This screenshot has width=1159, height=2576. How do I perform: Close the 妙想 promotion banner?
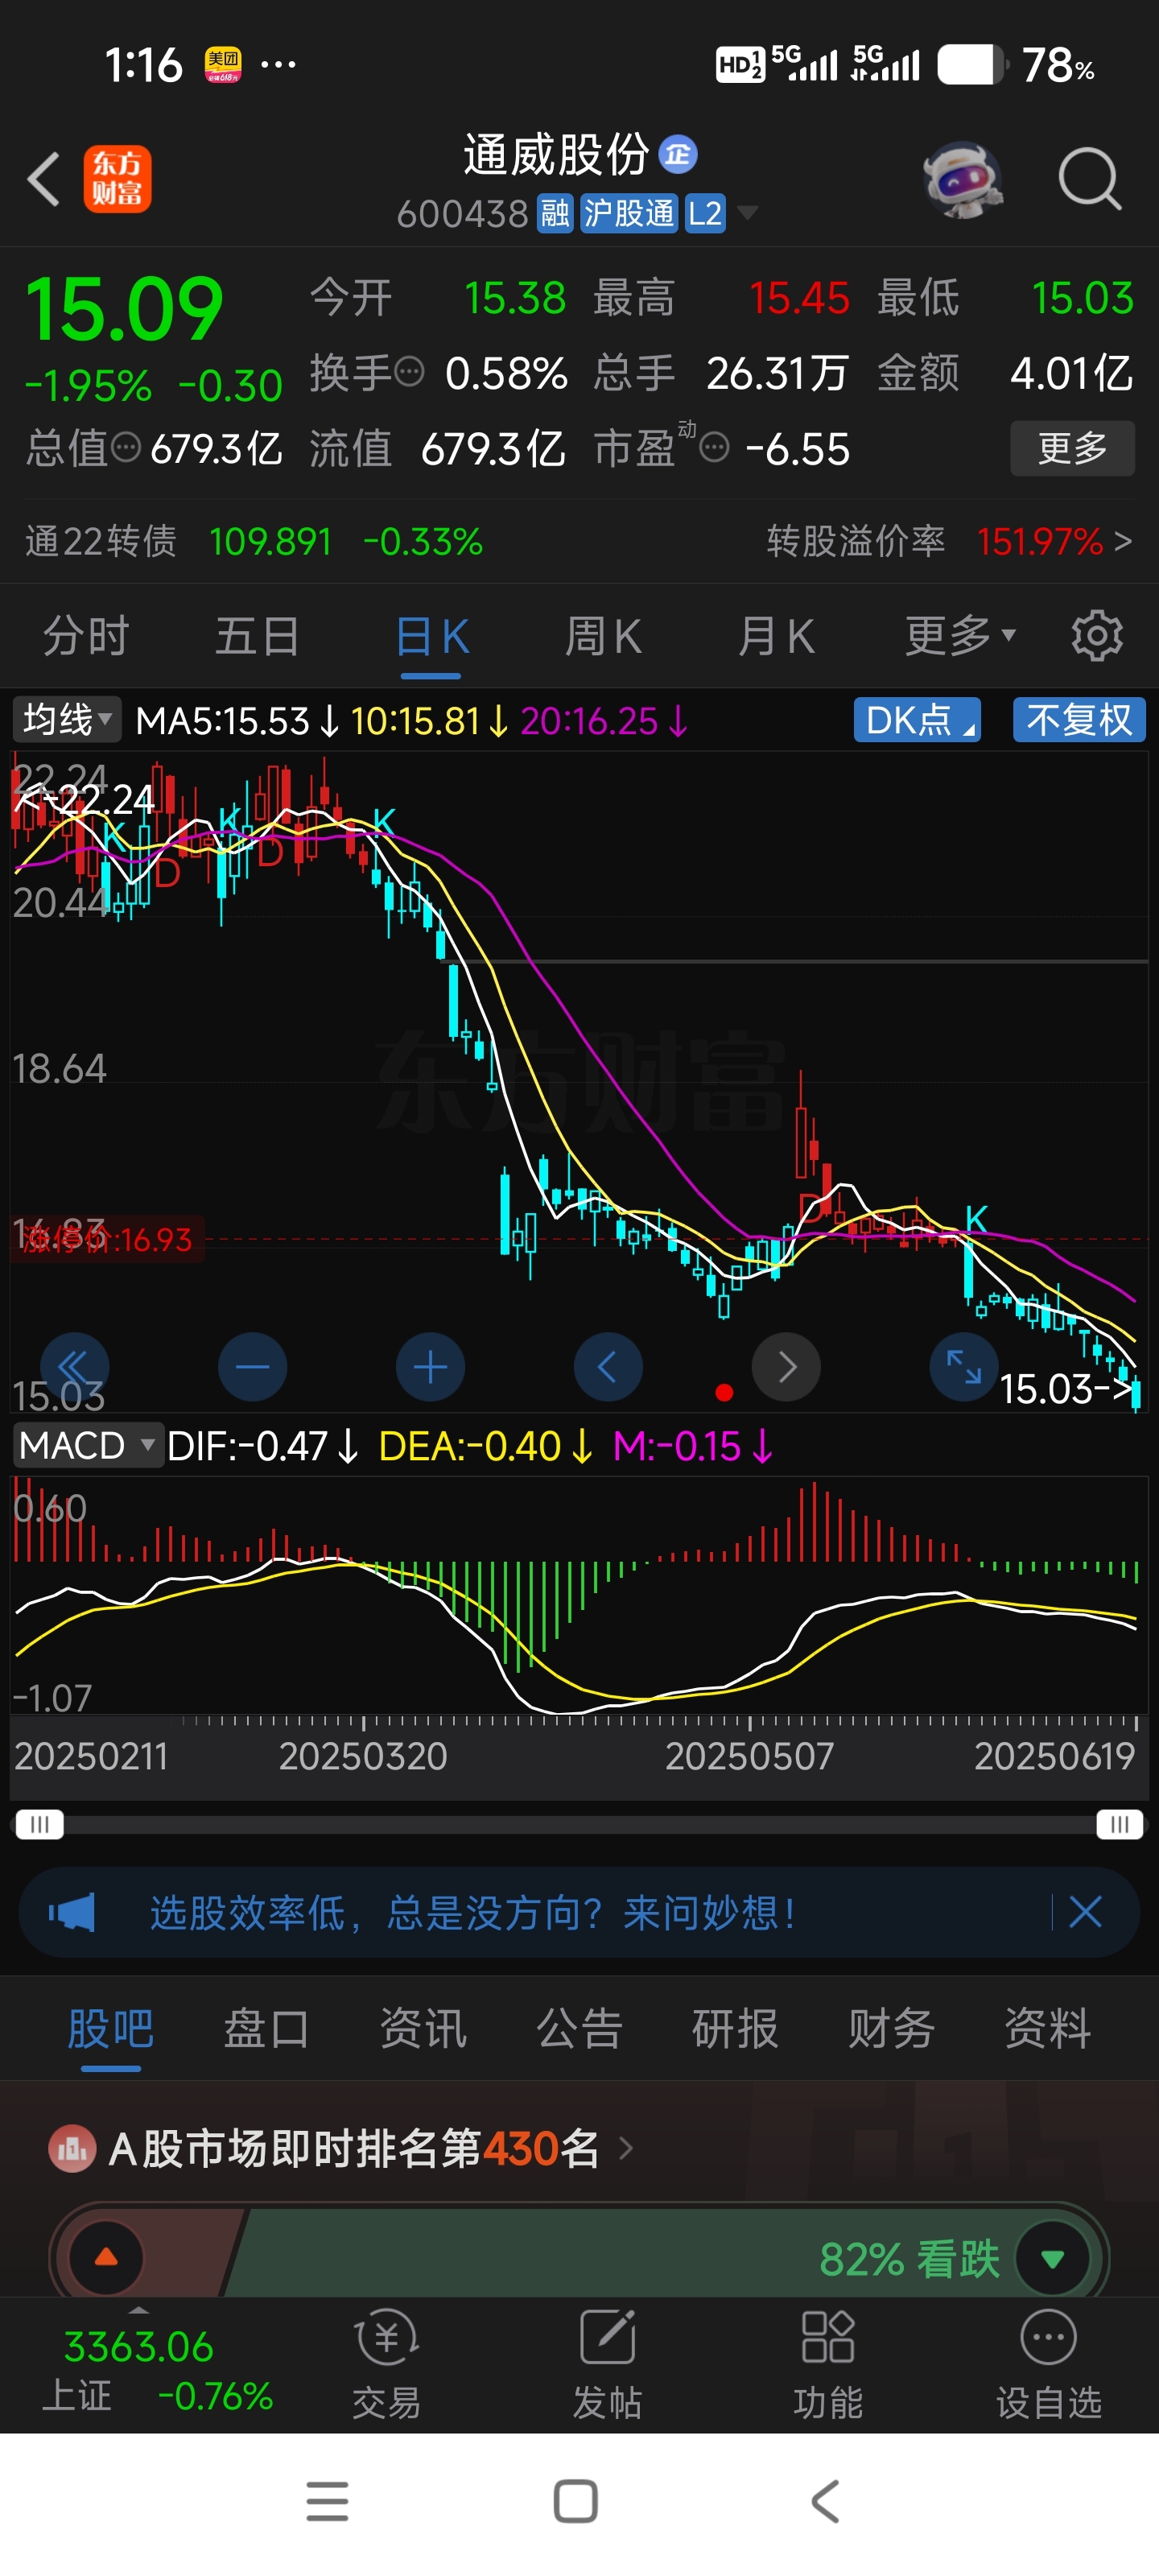click(x=1085, y=1912)
